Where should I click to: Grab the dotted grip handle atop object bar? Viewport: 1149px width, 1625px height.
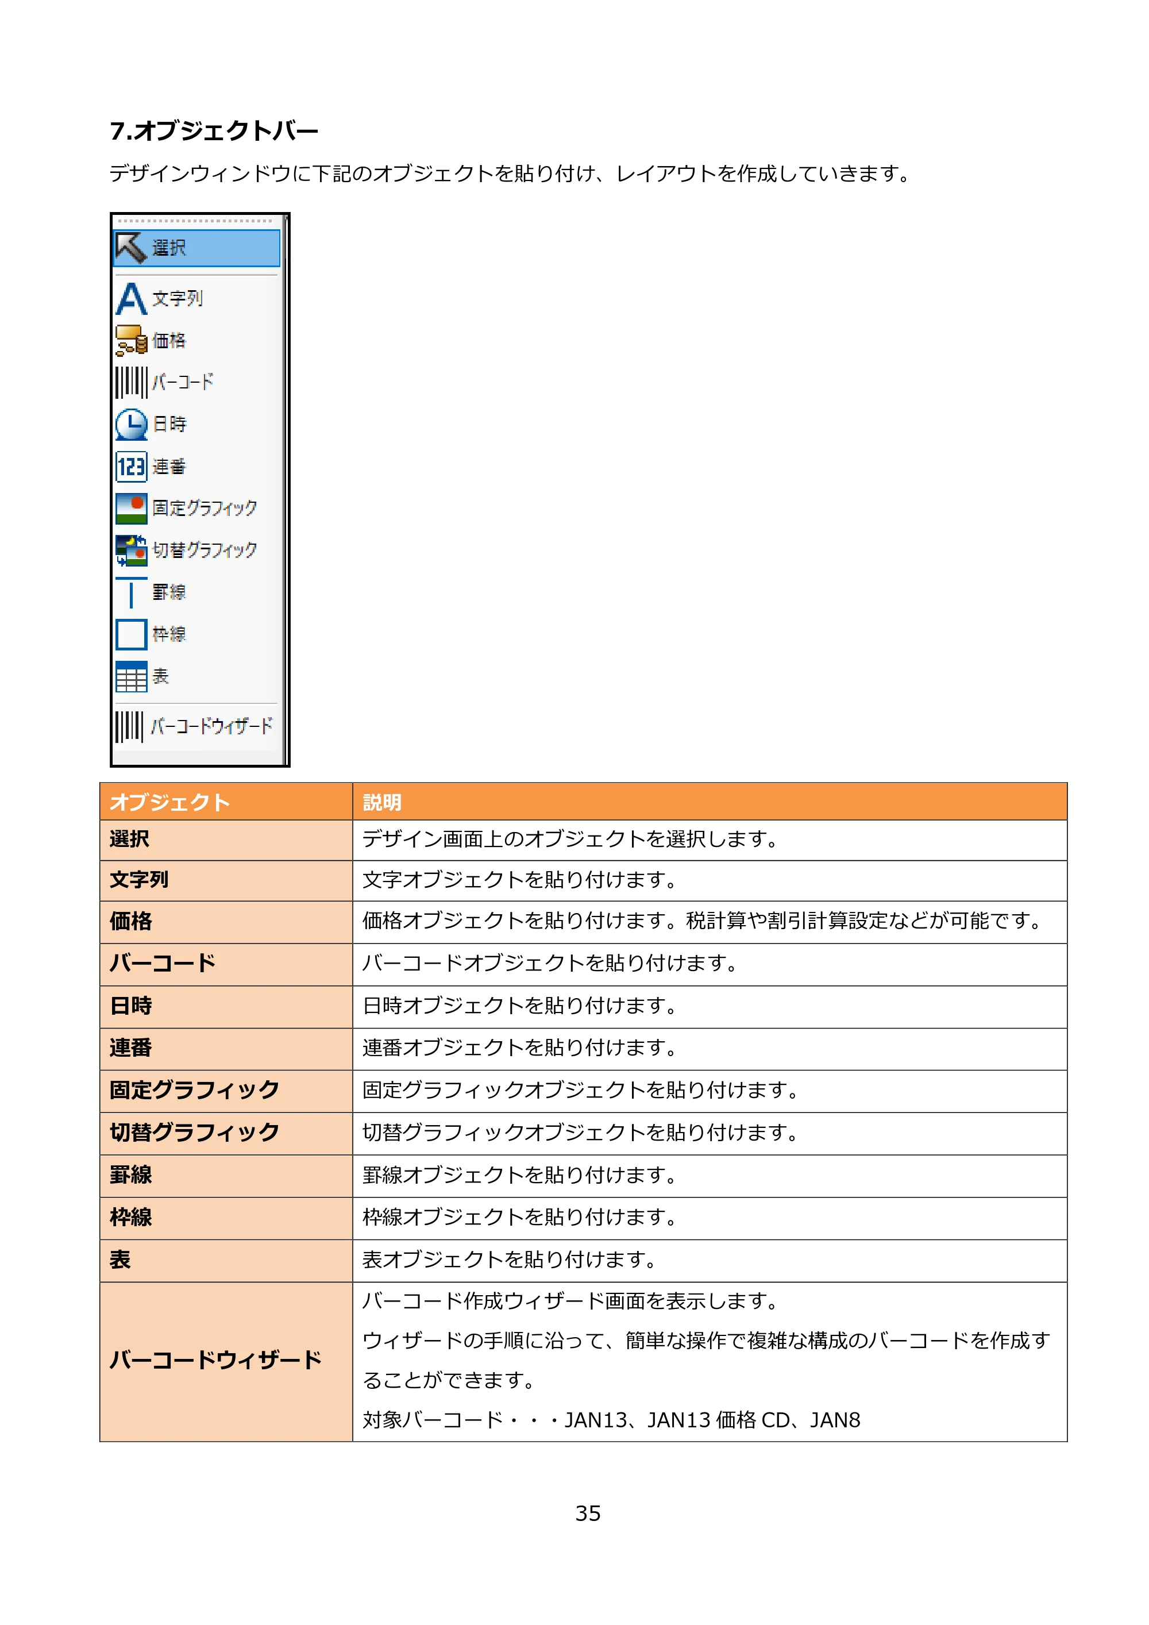tap(195, 222)
